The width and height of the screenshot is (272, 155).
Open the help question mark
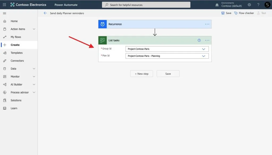258,5
